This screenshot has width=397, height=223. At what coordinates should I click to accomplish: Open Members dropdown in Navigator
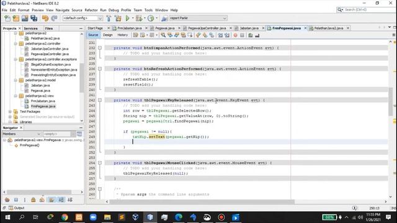21,134
